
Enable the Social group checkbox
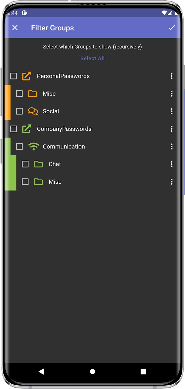[19, 111]
